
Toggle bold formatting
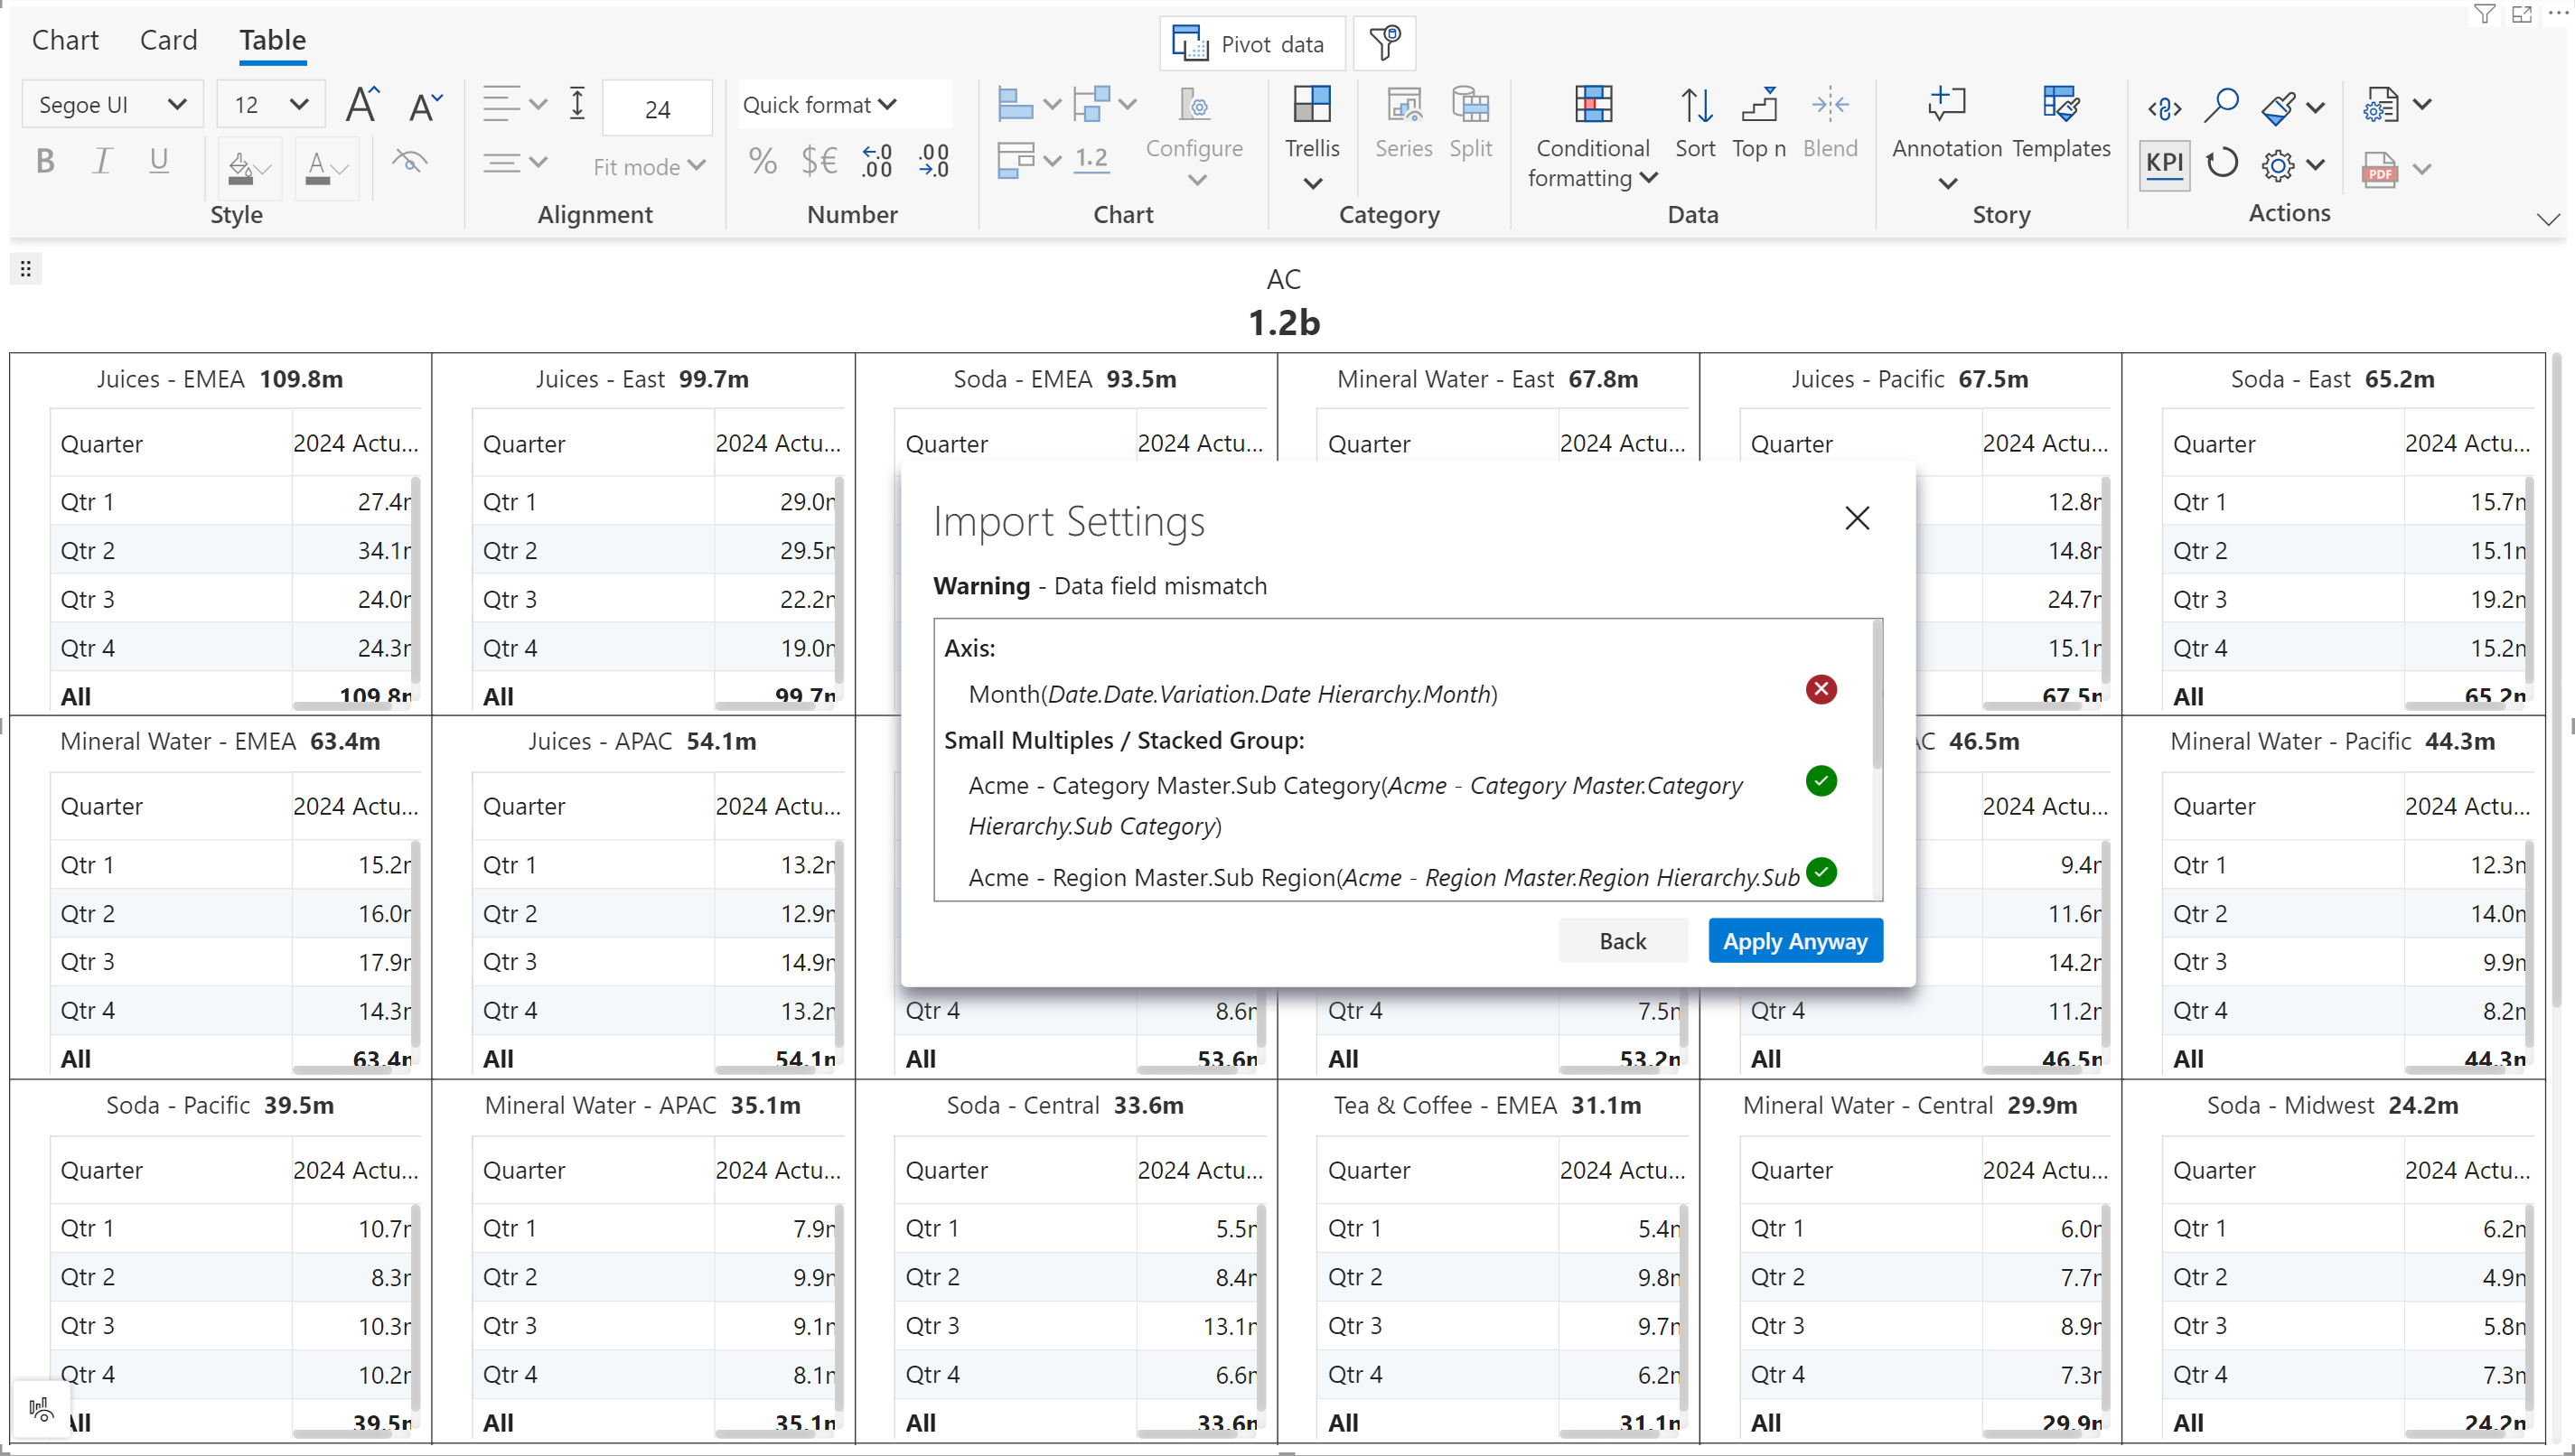tap(45, 162)
